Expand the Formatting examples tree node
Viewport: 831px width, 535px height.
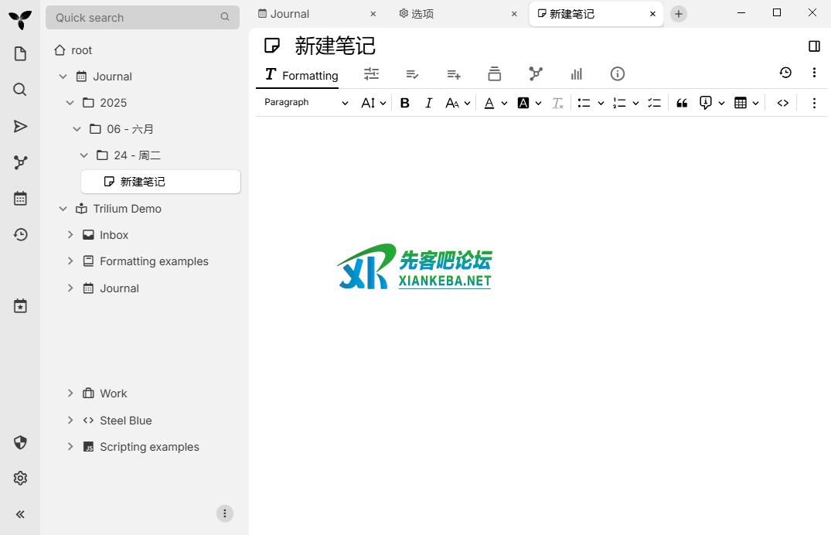pyautogui.click(x=70, y=261)
